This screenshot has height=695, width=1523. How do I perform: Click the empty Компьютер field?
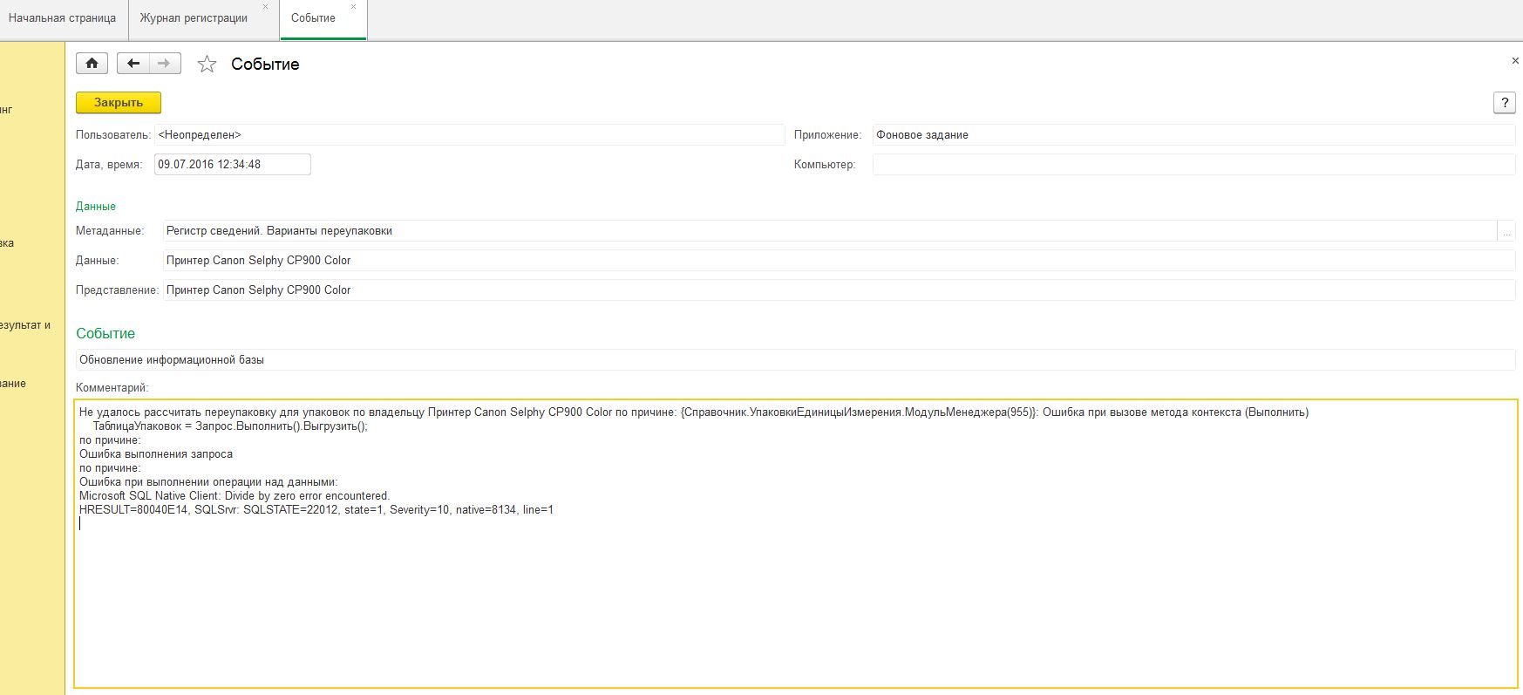1193,165
